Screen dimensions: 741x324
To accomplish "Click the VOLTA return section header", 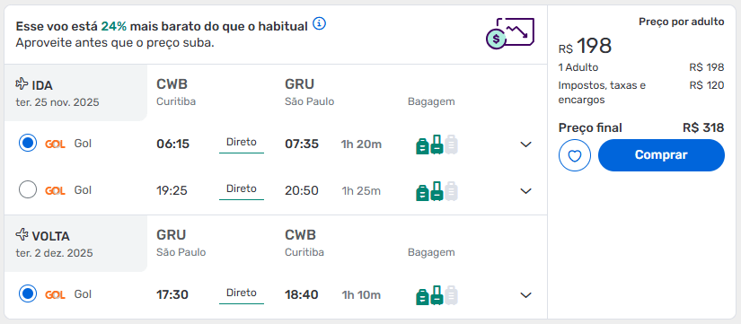I will click(75, 244).
